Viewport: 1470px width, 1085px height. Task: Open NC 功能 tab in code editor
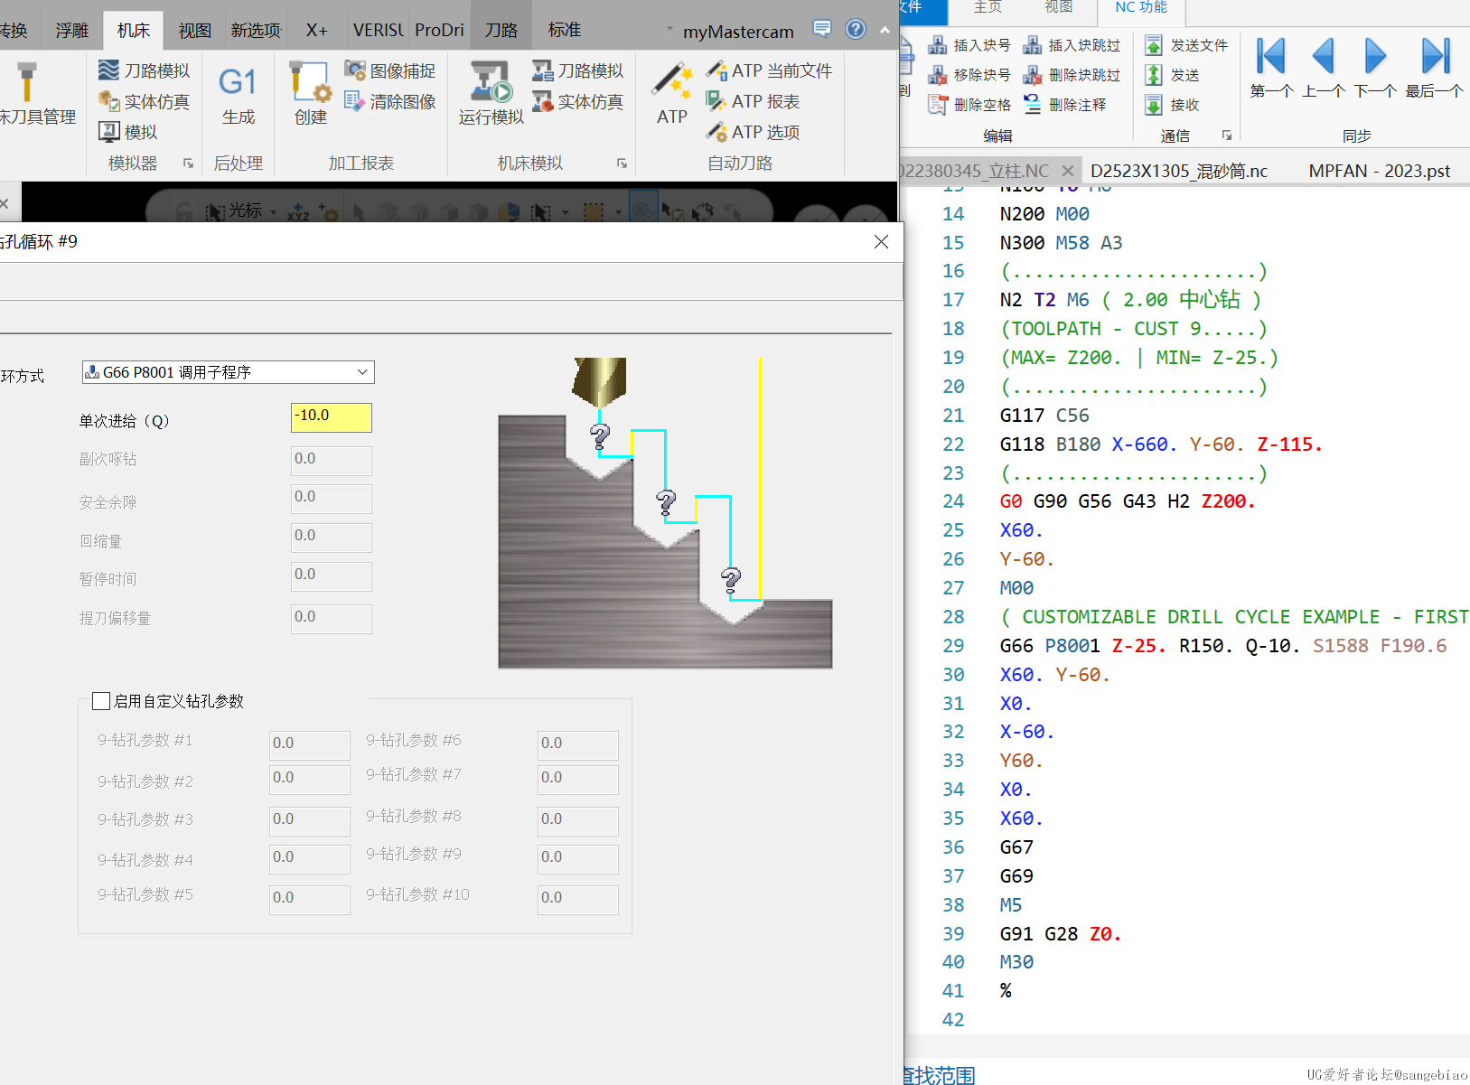pyautogui.click(x=1141, y=8)
